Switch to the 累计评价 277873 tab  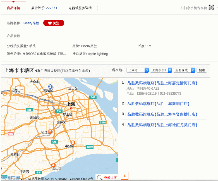tap(44, 8)
